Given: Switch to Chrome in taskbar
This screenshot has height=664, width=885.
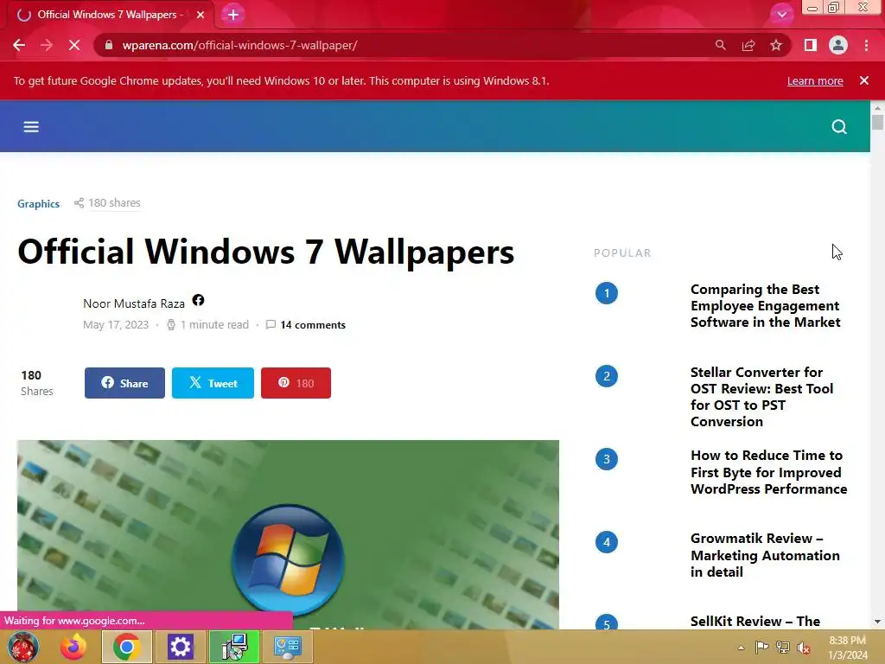Looking at the screenshot, I should pyautogui.click(x=126, y=647).
